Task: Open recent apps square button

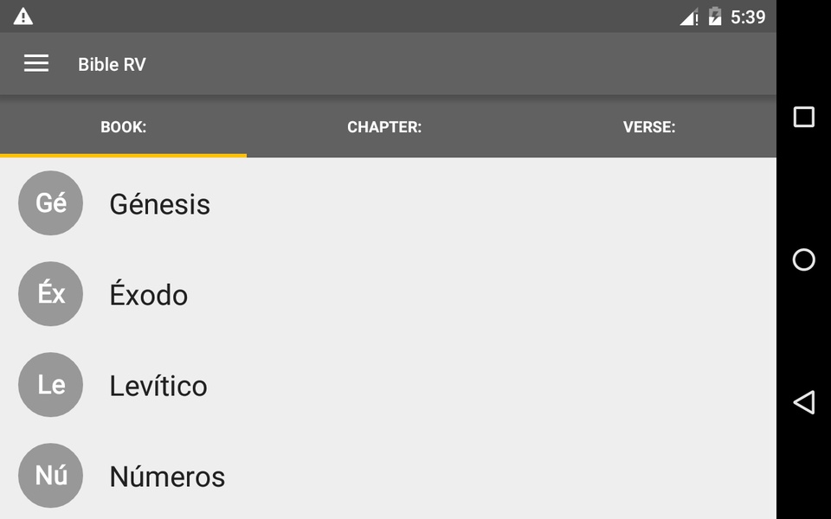Action: click(803, 117)
